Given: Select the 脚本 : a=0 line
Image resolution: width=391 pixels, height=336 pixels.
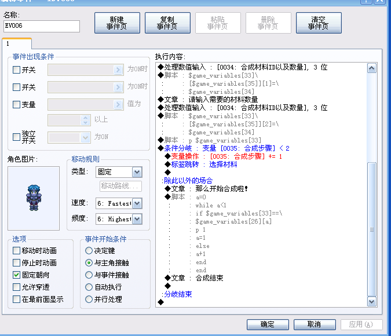Looking at the screenshot, I should coord(185,197).
